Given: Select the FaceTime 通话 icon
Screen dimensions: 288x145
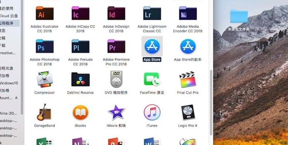Looking at the screenshot, I should [x=152, y=79].
